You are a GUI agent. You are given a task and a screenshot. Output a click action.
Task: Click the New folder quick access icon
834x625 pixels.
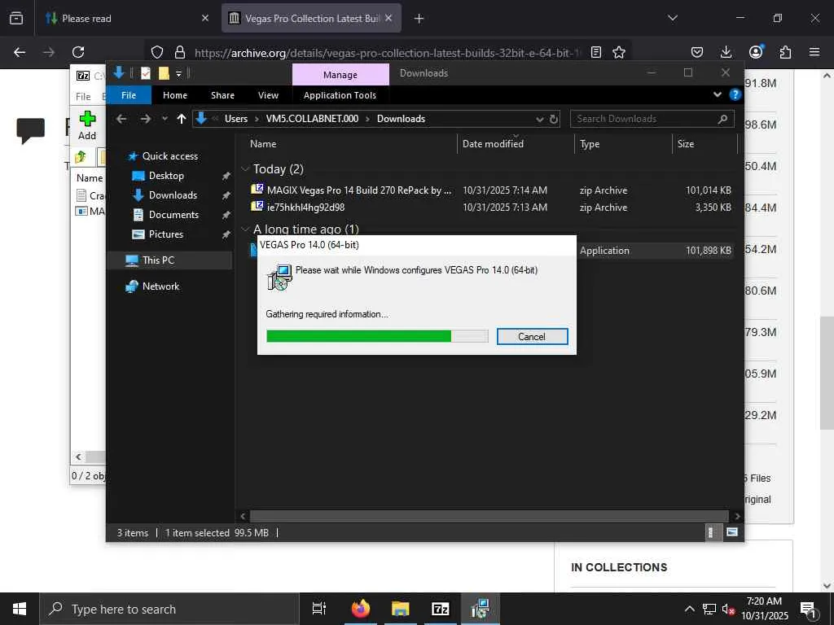(x=164, y=73)
